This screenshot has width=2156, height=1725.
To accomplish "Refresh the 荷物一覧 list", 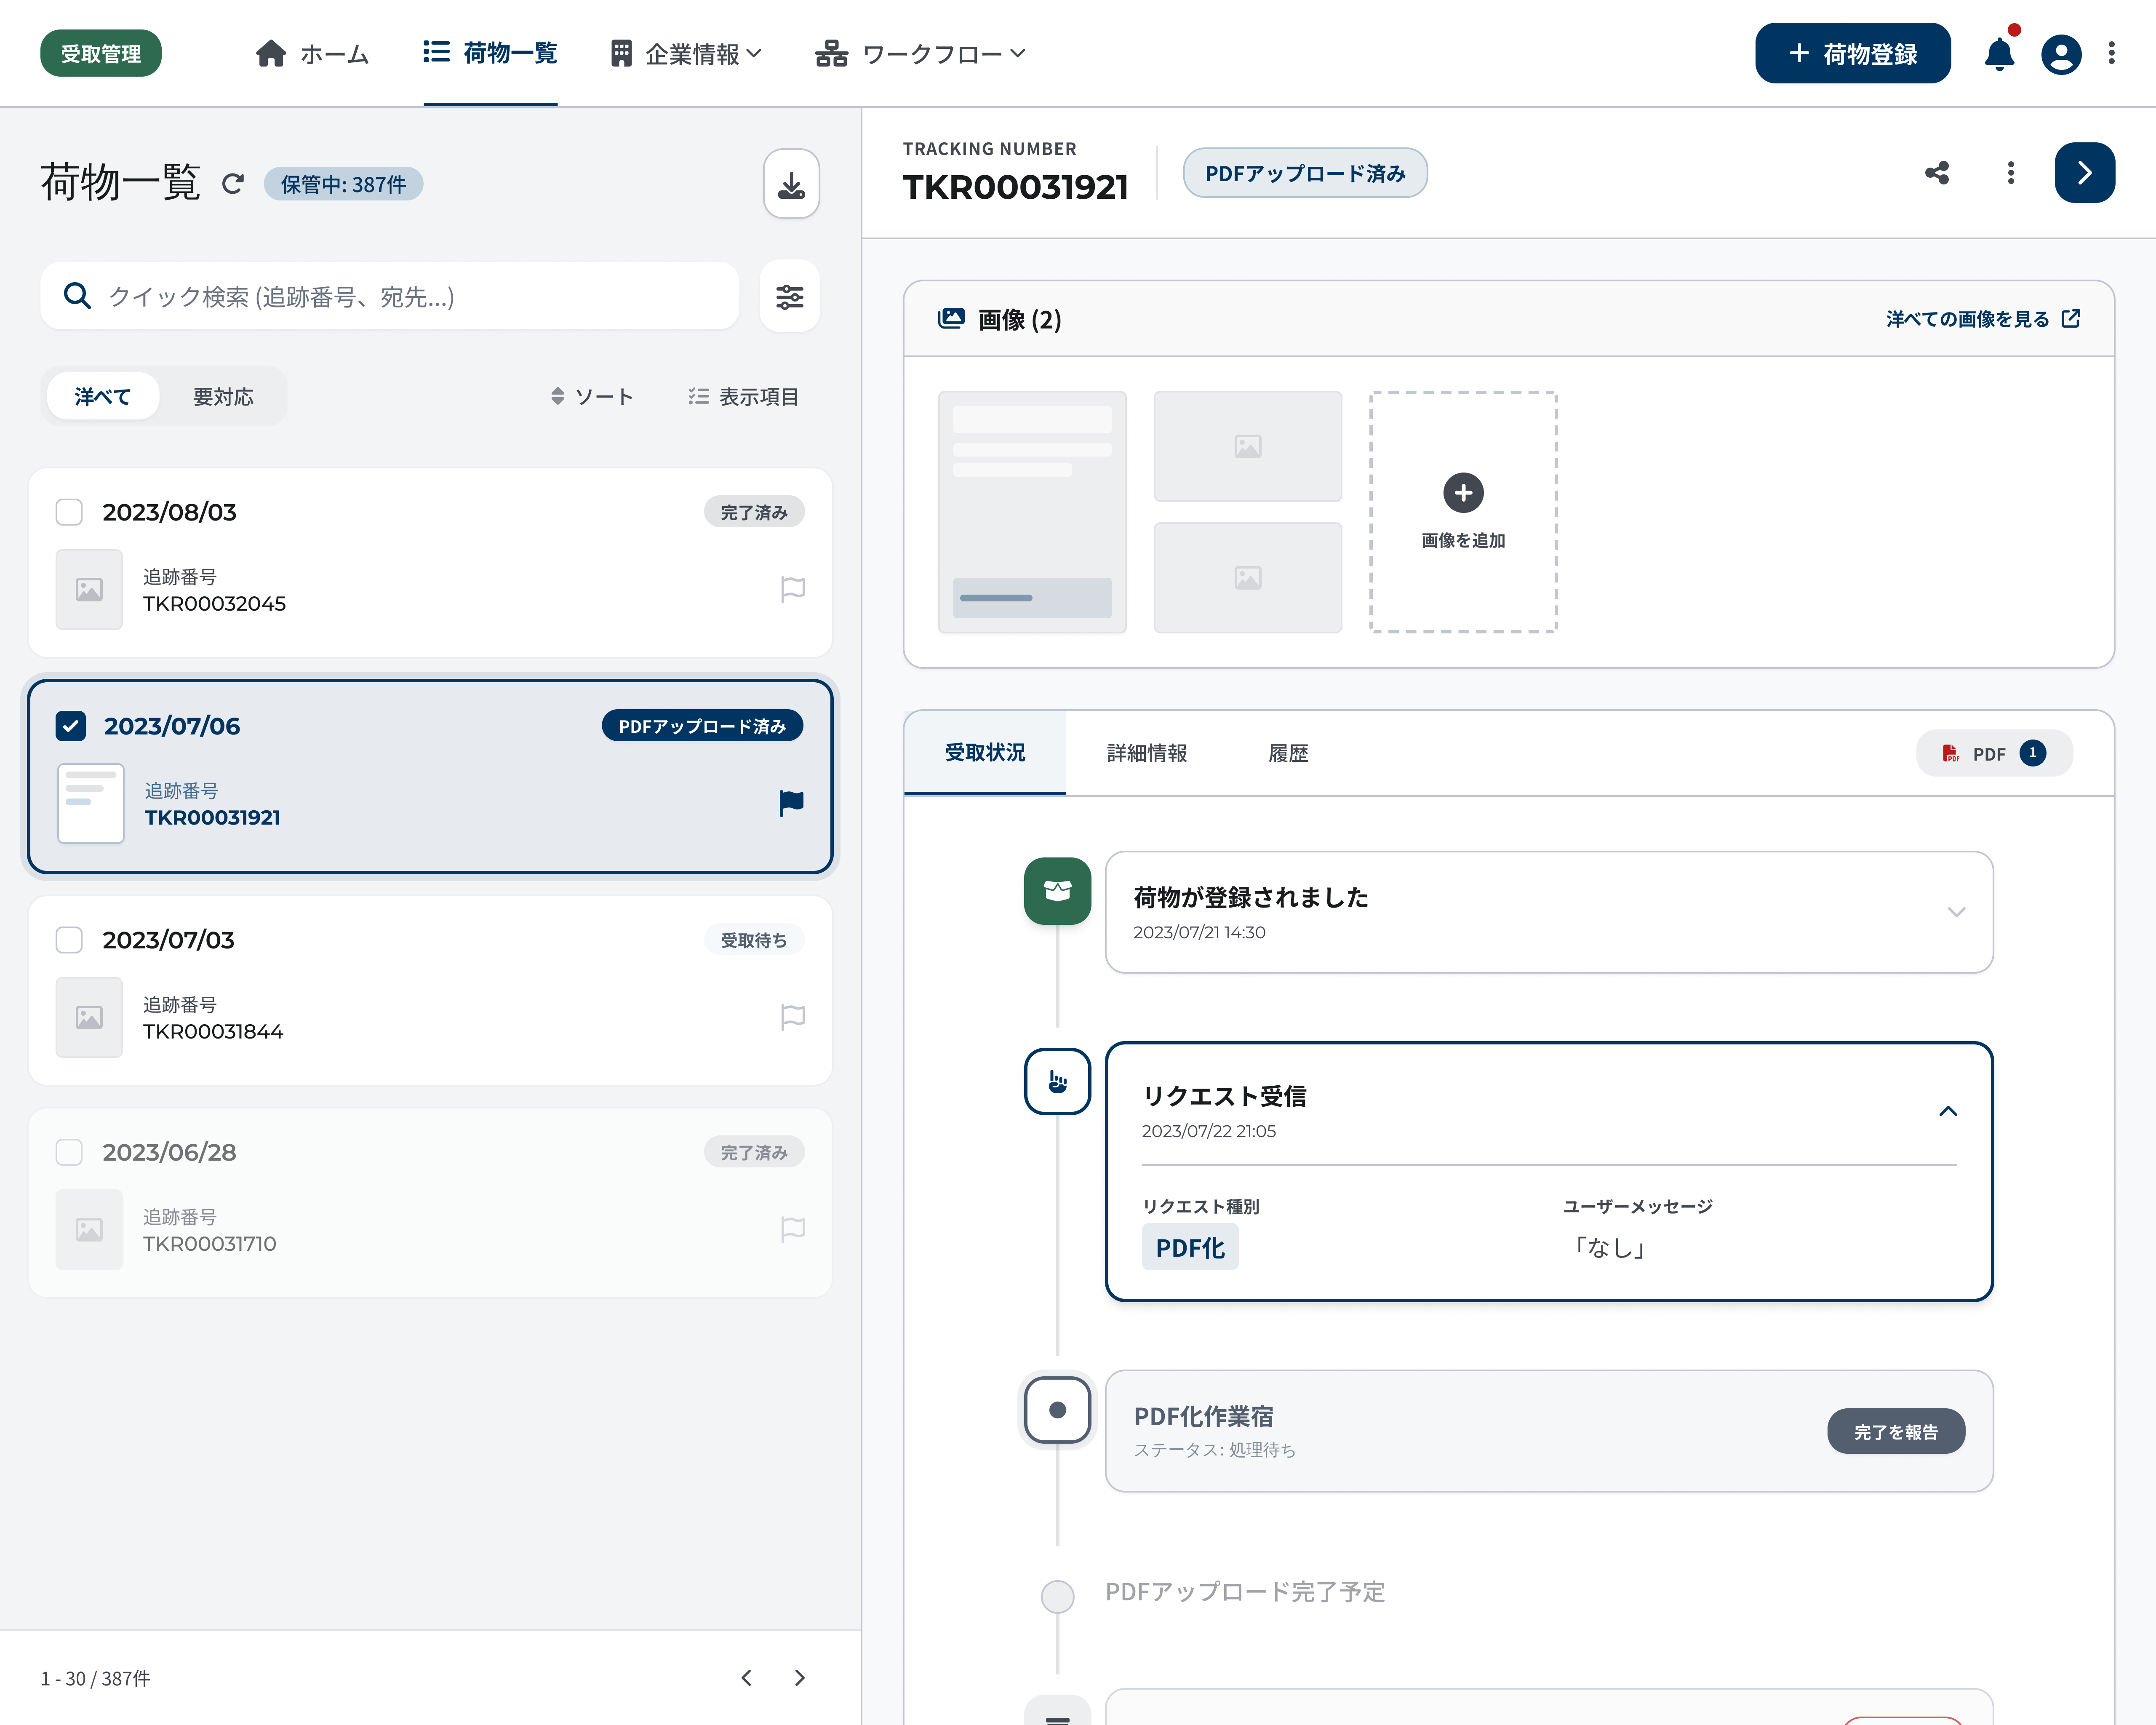I will point(233,184).
